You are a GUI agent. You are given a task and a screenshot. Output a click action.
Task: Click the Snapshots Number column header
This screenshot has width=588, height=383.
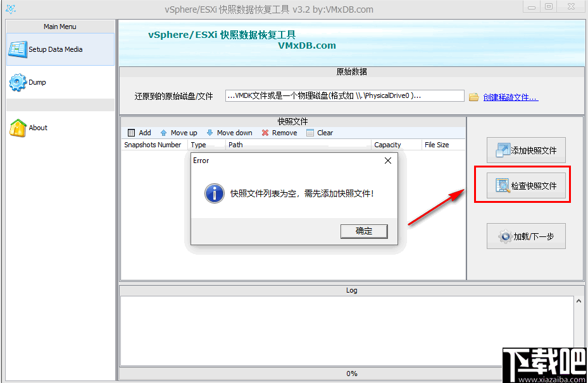(152, 145)
